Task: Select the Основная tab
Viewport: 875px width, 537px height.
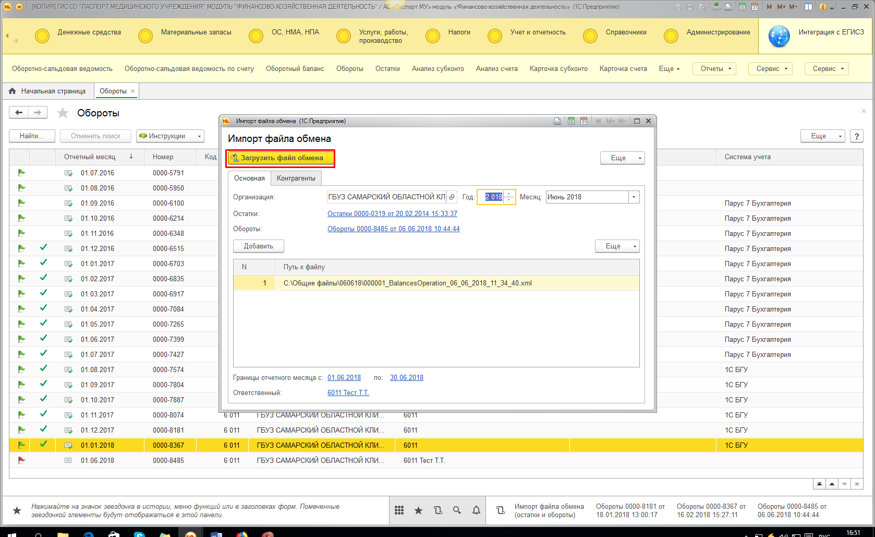Action: click(x=249, y=178)
